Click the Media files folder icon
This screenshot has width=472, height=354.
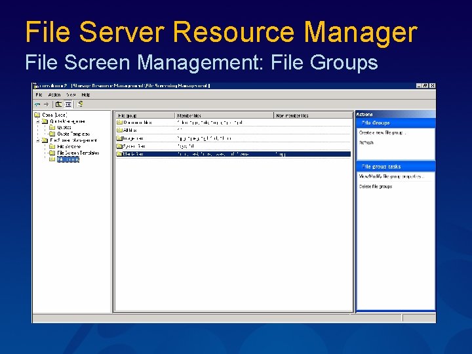tap(119, 154)
